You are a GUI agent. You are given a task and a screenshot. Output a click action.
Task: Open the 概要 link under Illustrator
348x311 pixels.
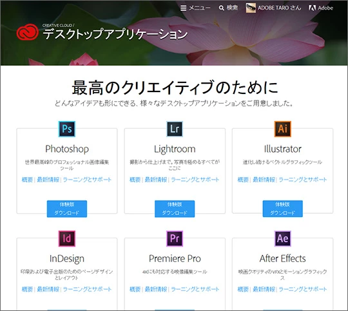tap(243, 180)
